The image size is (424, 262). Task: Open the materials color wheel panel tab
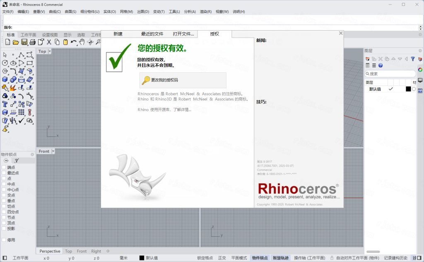(x=420, y=70)
